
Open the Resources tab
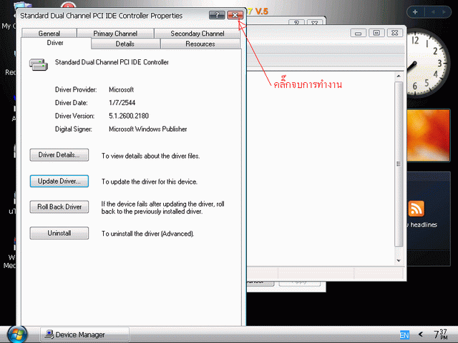200,44
